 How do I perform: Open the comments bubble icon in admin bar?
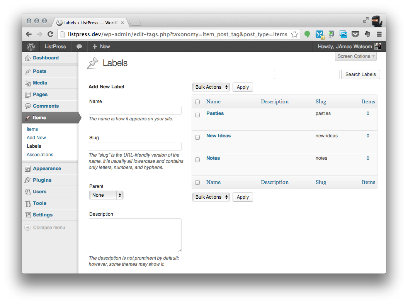[x=79, y=47]
